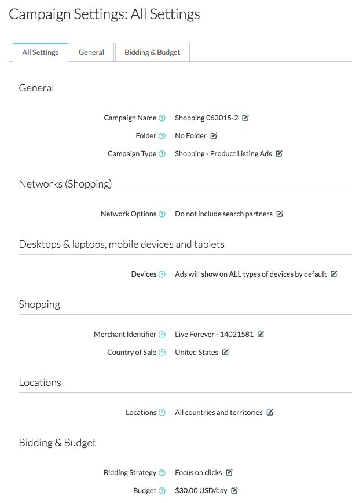Open the Bidding & Budget tab
Screen dimensions: 352x503
(152, 53)
